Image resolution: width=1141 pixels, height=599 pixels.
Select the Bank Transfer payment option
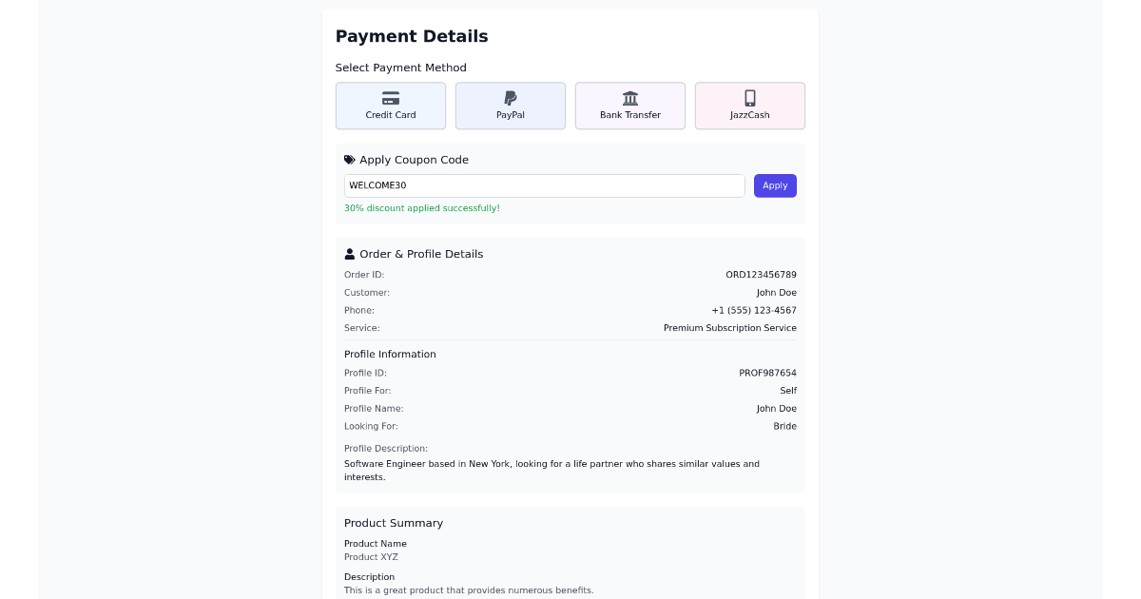point(630,106)
